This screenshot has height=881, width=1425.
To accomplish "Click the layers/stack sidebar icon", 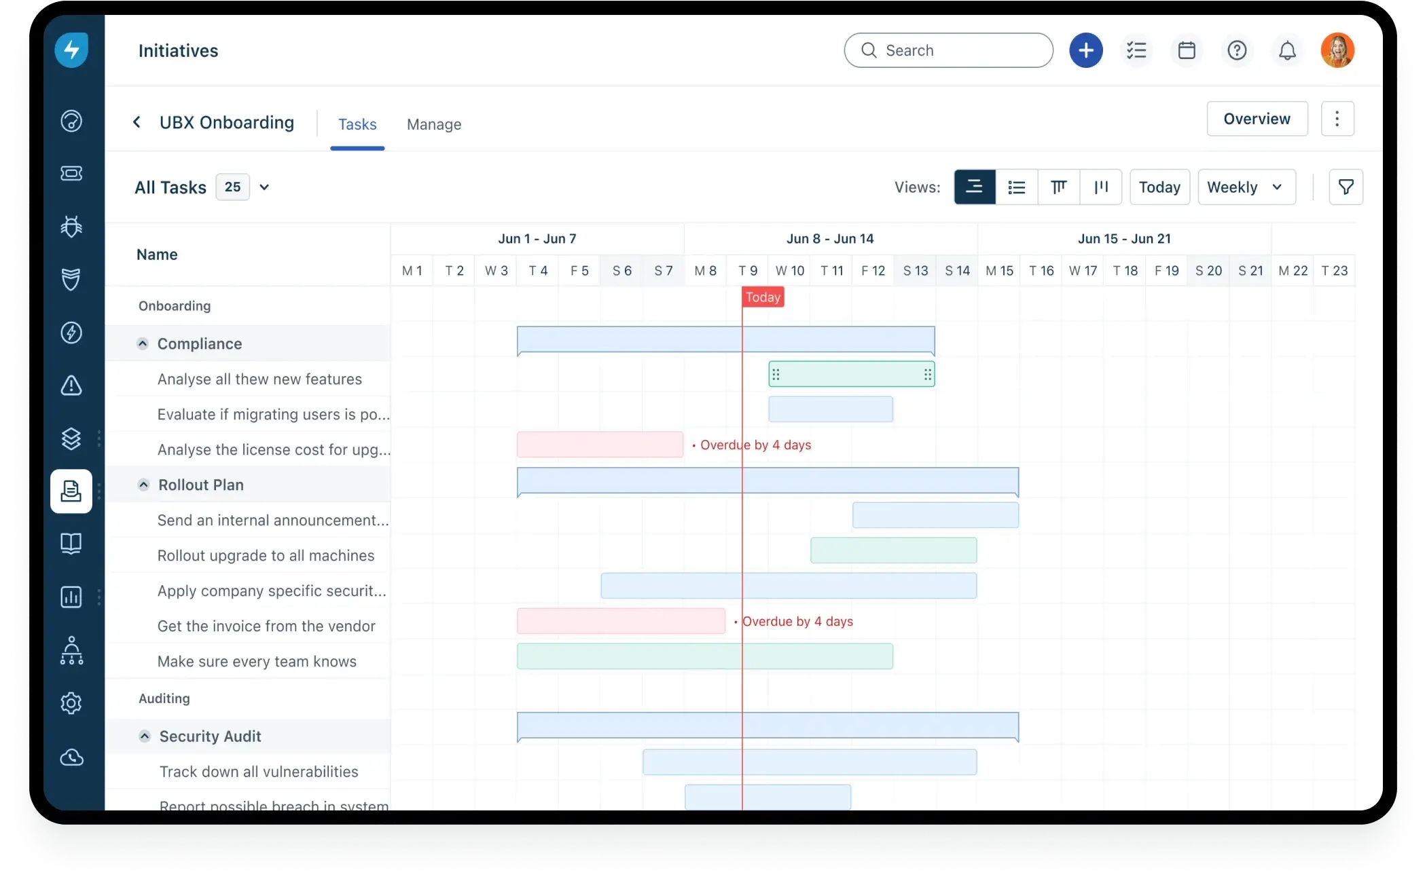I will tap(72, 438).
